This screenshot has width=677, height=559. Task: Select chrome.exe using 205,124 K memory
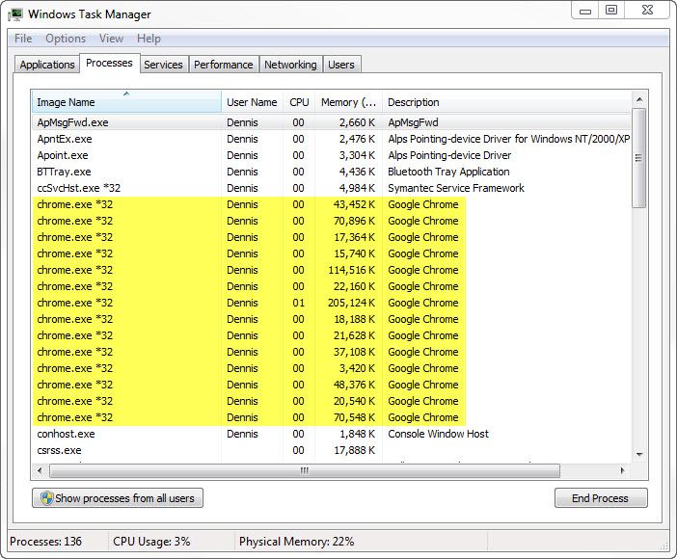point(331,303)
